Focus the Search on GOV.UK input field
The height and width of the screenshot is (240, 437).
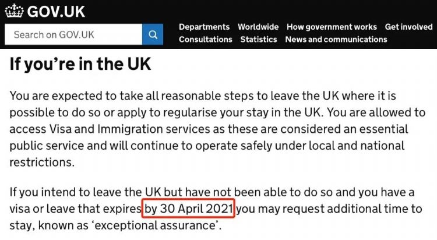[72, 34]
